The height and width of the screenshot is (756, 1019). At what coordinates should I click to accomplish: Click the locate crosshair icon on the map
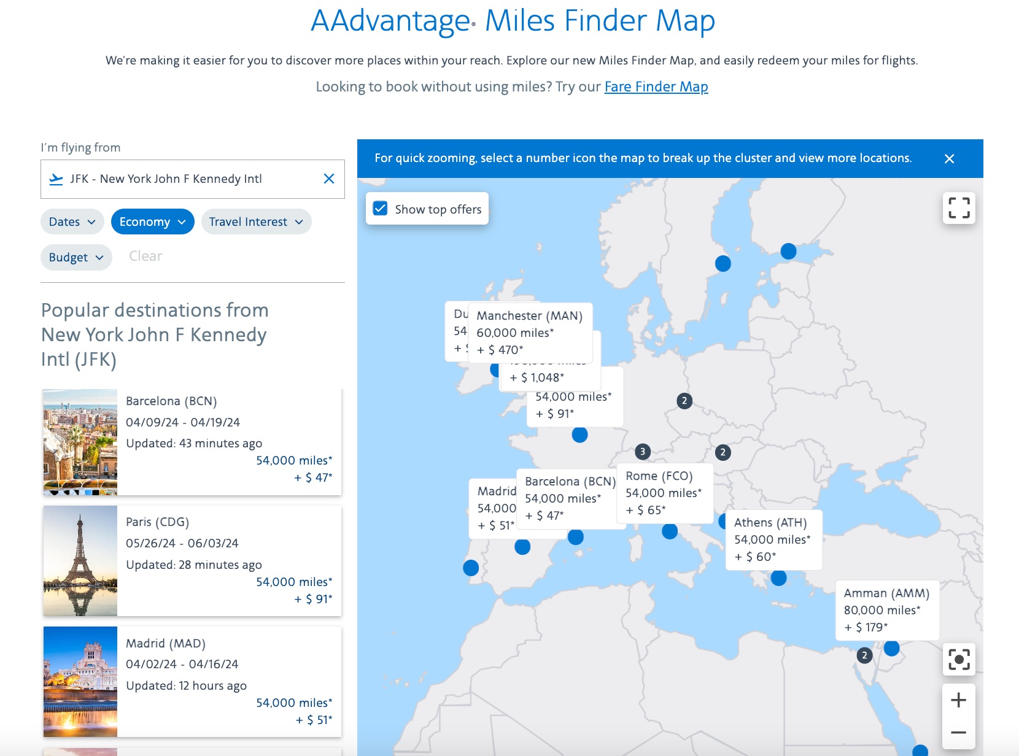click(959, 659)
